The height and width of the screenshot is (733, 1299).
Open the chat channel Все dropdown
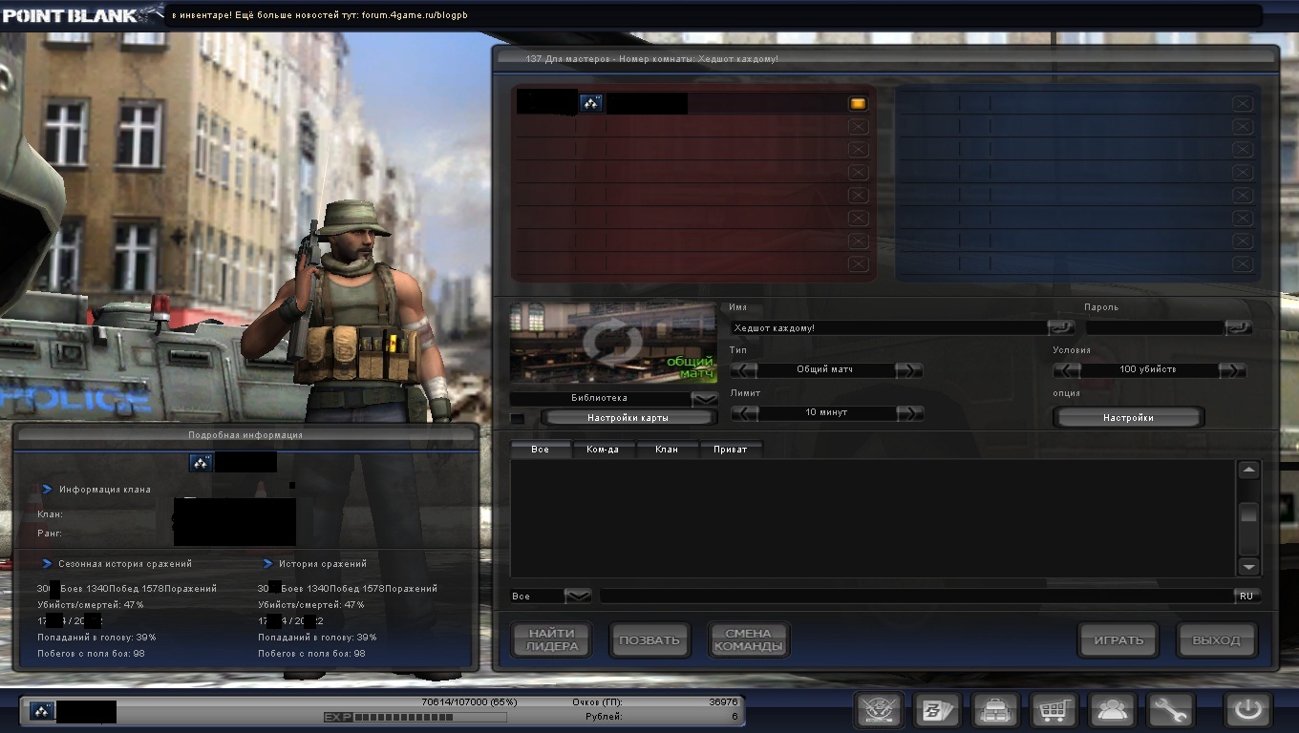[578, 596]
